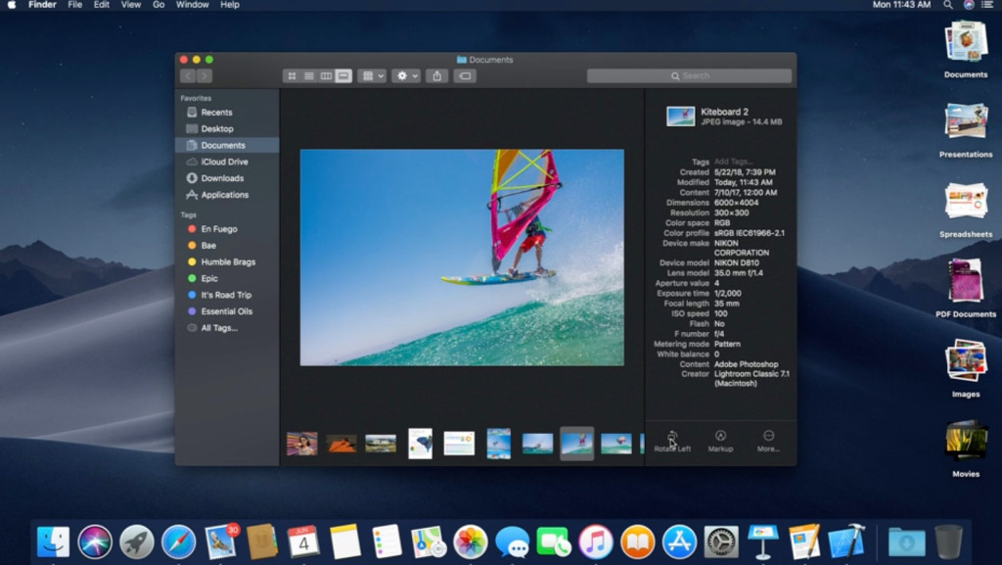
Task: Click the Edit Tags toolbar icon
Action: tap(466, 75)
